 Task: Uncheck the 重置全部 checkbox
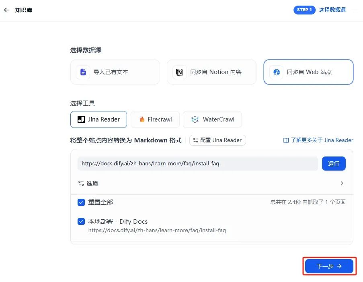[x=81, y=202]
